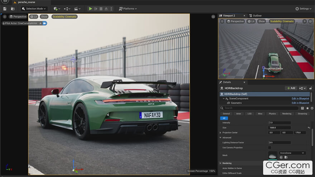The height and width of the screenshot is (177, 315).
Task: Open the Details settings gear icon
Action: coord(312,108)
